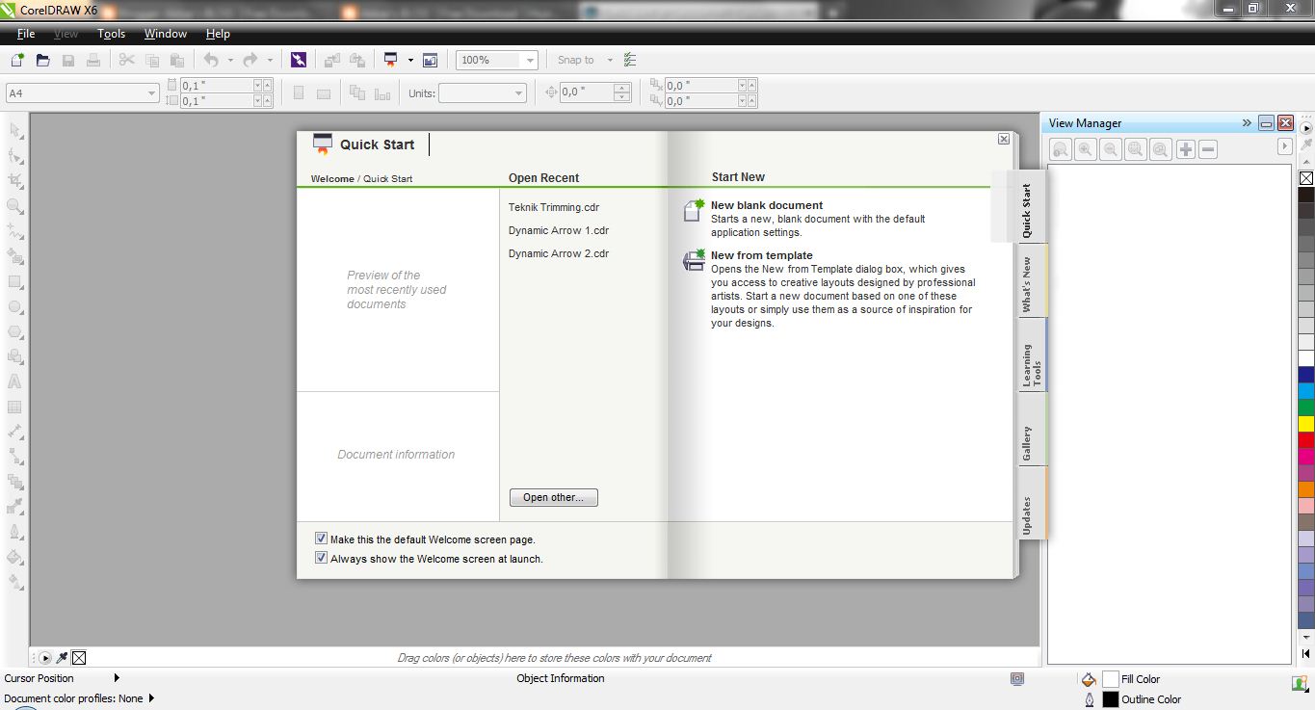Click Delete Current View minus button
The height and width of the screenshot is (710, 1315).
[1208, 149]
